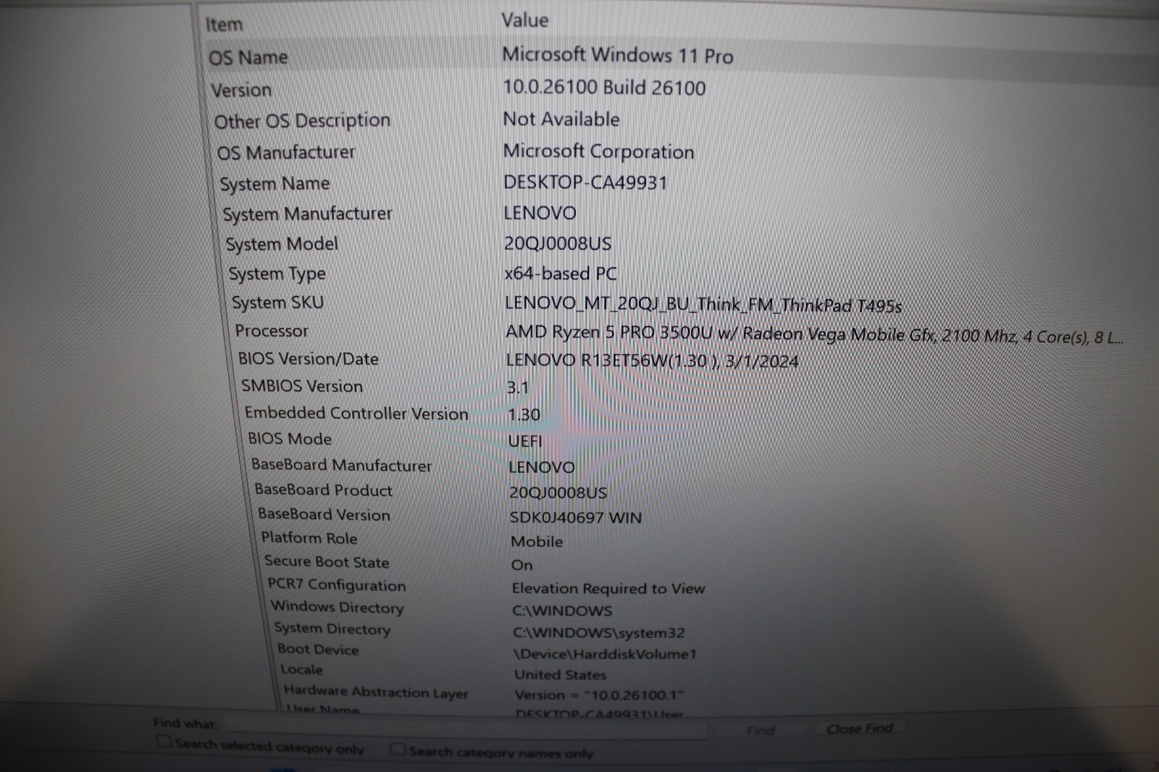Select the AMD Ryzen 5 PRO value
The height and width of the screenshot is (772, 1159).
click(814, 335)
